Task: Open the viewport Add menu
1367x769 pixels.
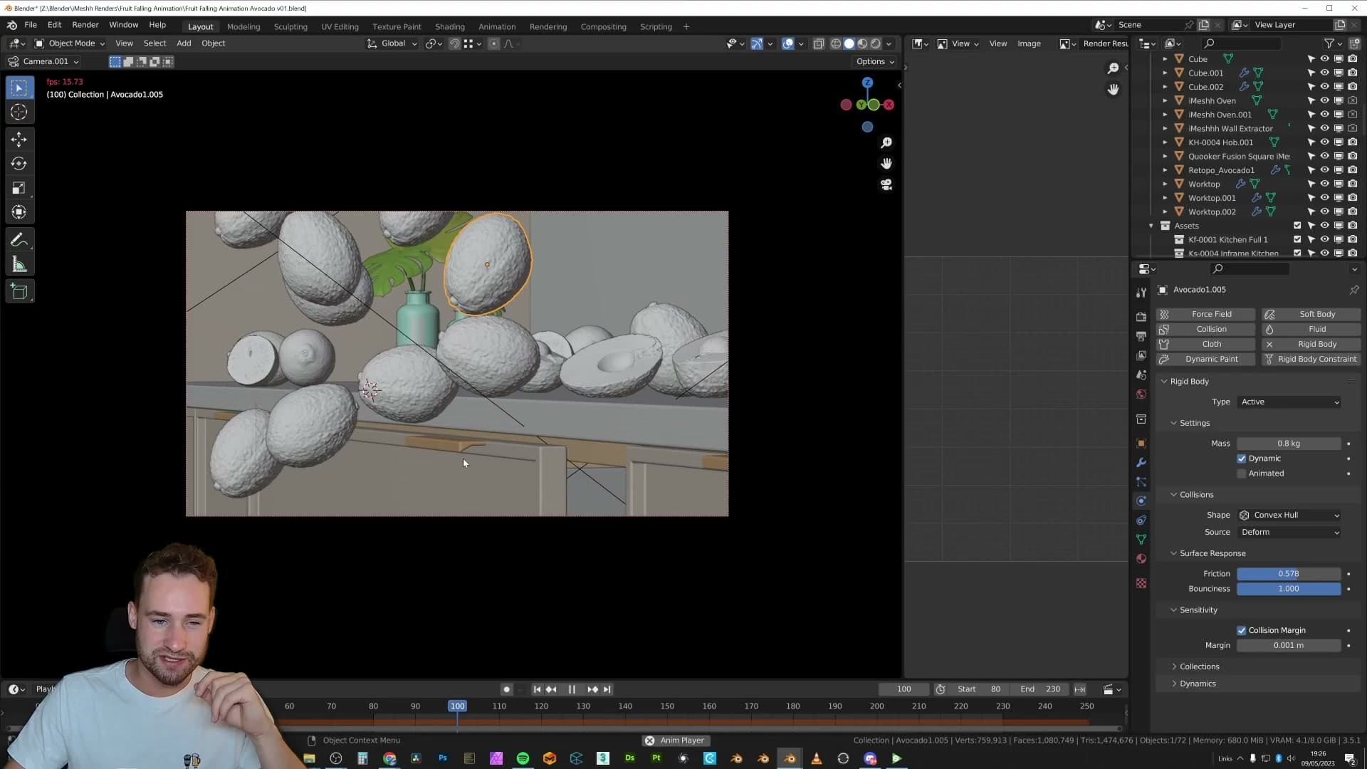Action: click(184, 44)
